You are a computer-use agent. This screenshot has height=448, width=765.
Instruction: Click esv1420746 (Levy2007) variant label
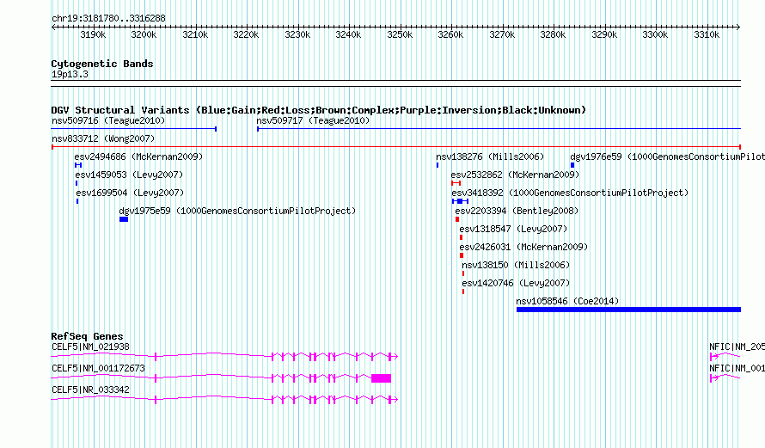516,283
